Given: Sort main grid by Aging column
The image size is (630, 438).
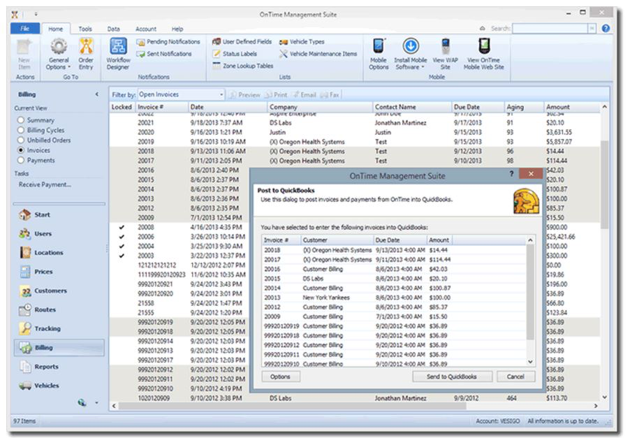Looking at the screenshot, I should point(524,108).
